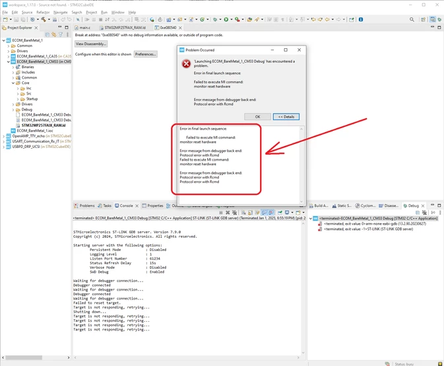The image size is (444, 366).
Task: Select ECOM_BareMetal_1.ioc file
Action: coord(35,131)
